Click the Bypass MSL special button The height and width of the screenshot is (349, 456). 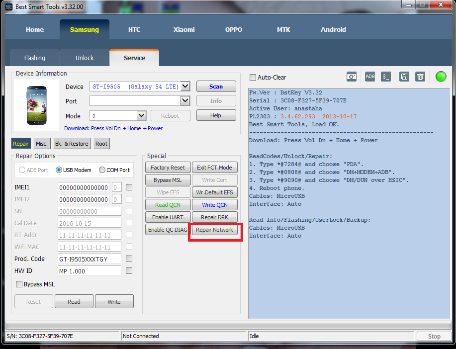[x=168, y=180]
